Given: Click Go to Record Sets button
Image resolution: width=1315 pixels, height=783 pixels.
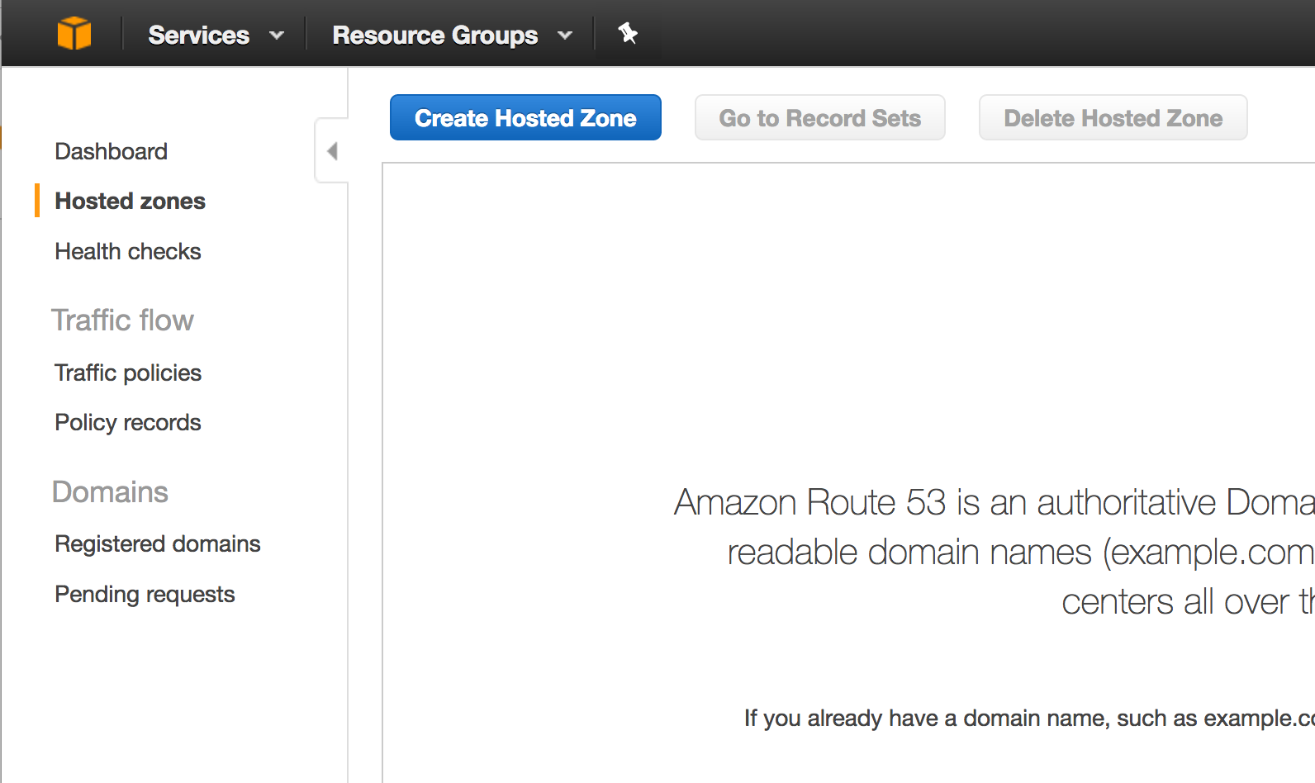Looking at the screenshot, I should [x=819, y=117].
